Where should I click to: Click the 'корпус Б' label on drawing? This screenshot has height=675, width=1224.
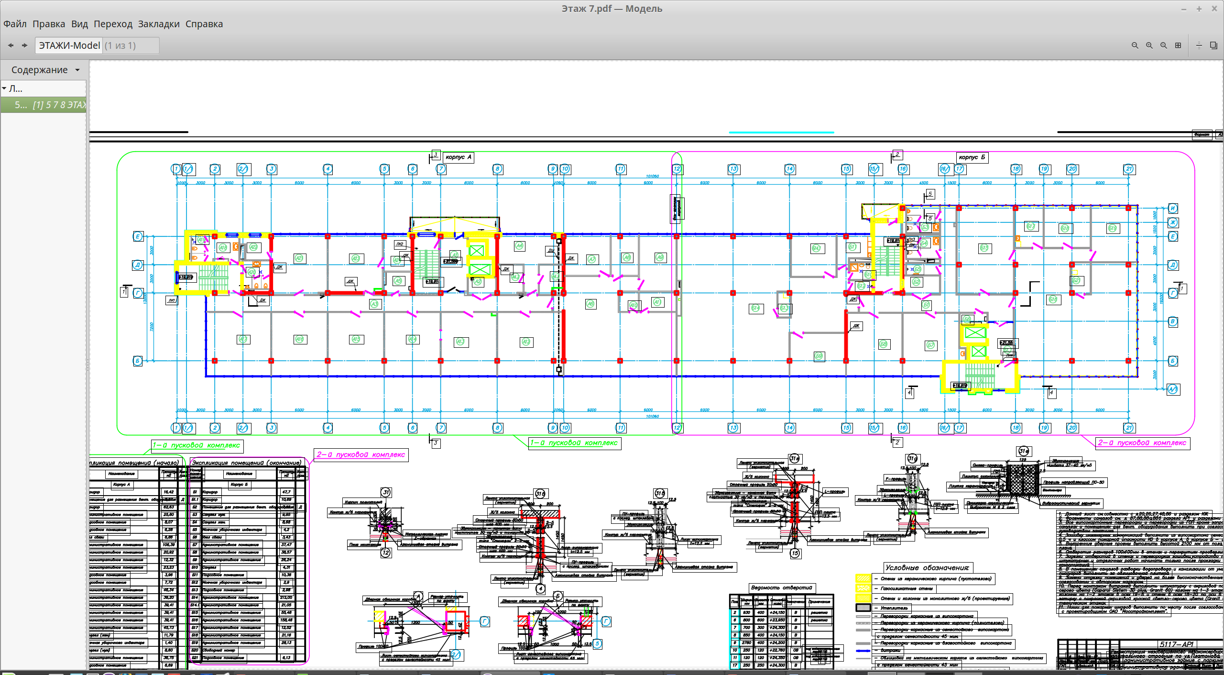pos(972,157)
